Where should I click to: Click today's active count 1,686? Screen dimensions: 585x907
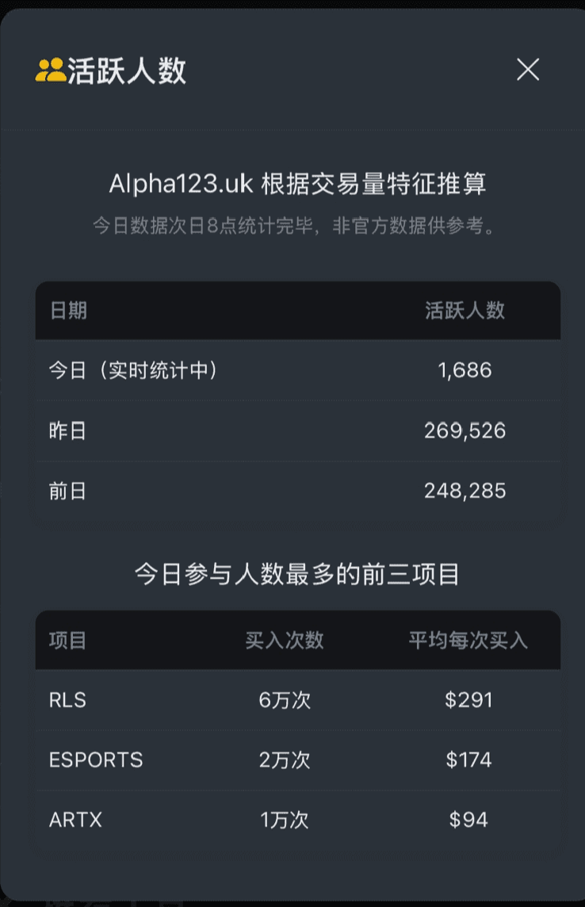pyautogui.click(x=465, y=370)
